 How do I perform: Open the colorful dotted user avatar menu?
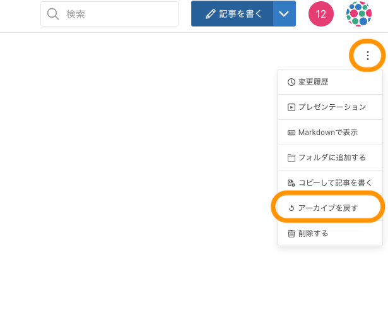click(359, 14)
